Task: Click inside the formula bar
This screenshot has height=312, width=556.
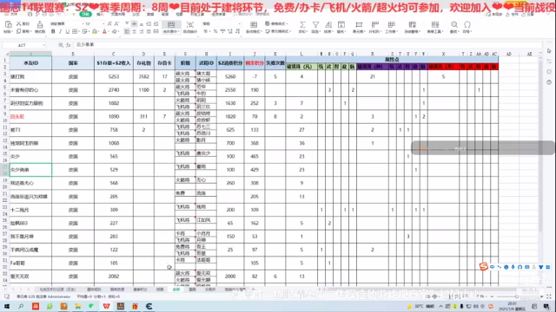Action: pyautogui.click(x=307, y=45)
